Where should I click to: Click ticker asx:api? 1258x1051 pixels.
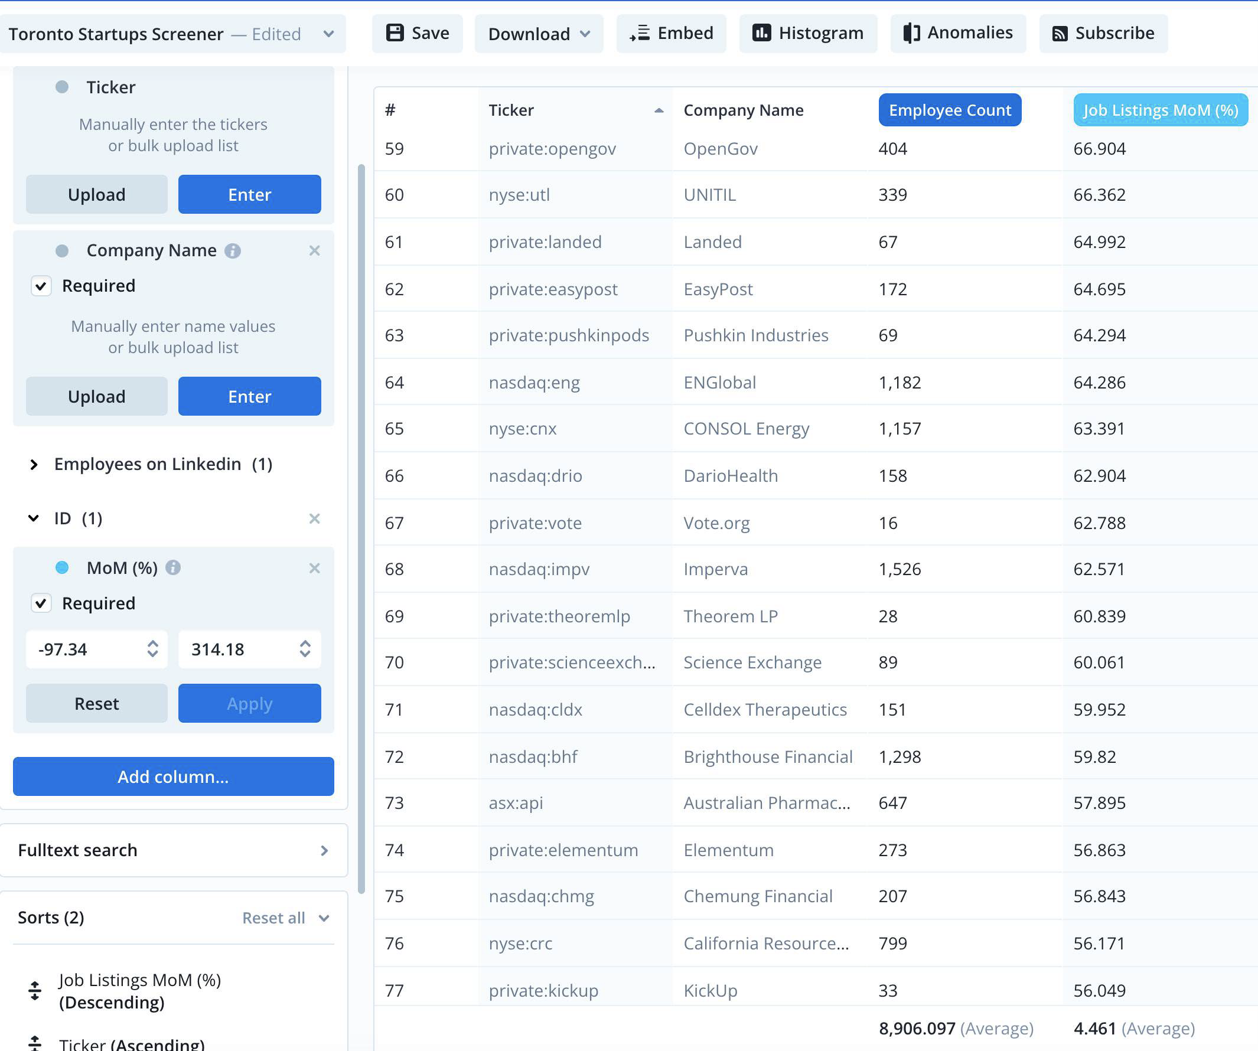click(516, 802)
